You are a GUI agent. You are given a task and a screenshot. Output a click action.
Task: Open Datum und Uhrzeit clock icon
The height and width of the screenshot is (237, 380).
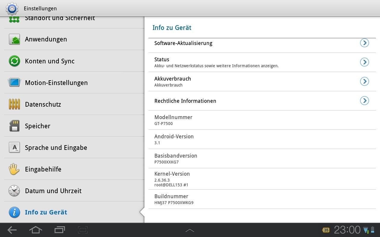(14, 191)
